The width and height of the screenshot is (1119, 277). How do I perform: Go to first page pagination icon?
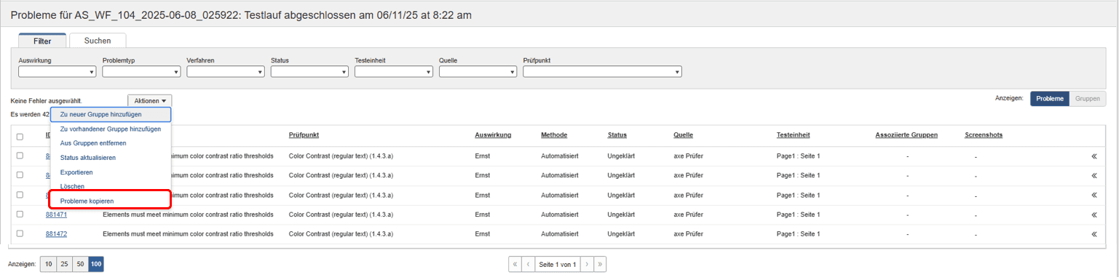(x=515, y=265)
